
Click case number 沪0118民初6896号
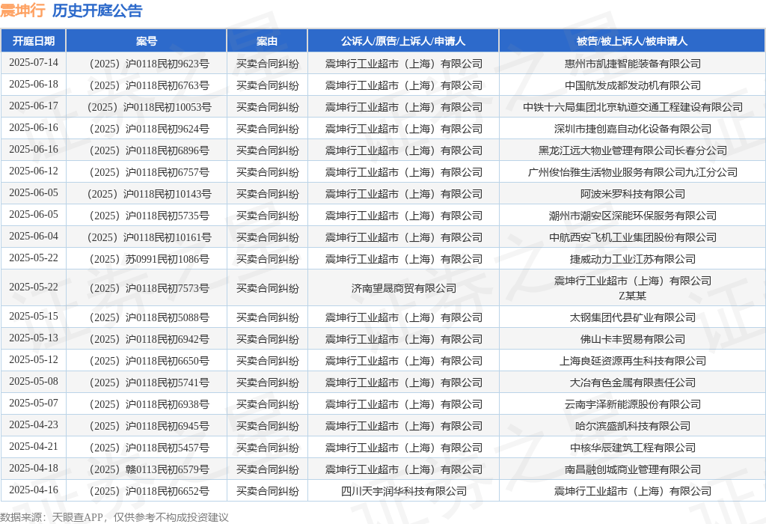(147, 150)
